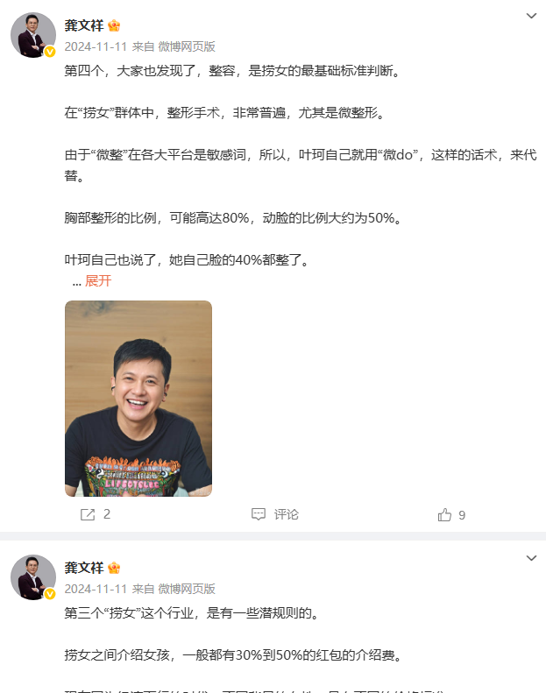Open the first post's avatar profile picture
This screenshot has height=693, width=546.
pos(33,35)
